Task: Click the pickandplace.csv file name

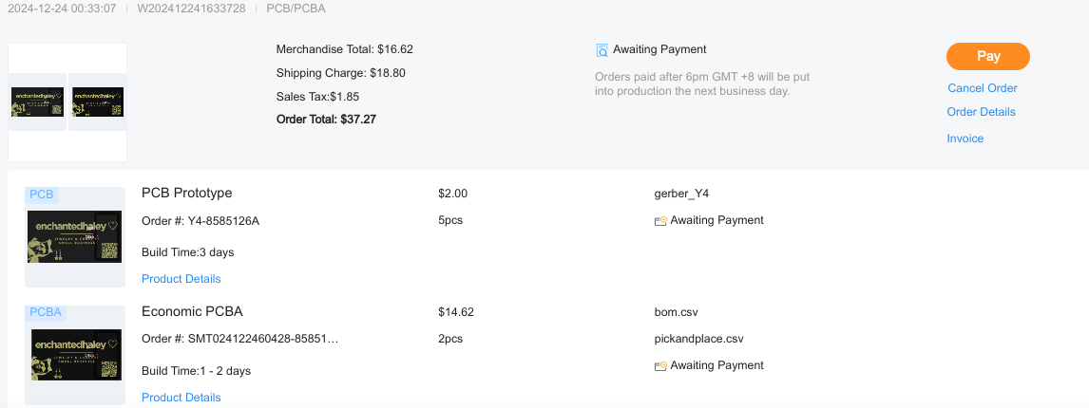Action: [698, 339]
